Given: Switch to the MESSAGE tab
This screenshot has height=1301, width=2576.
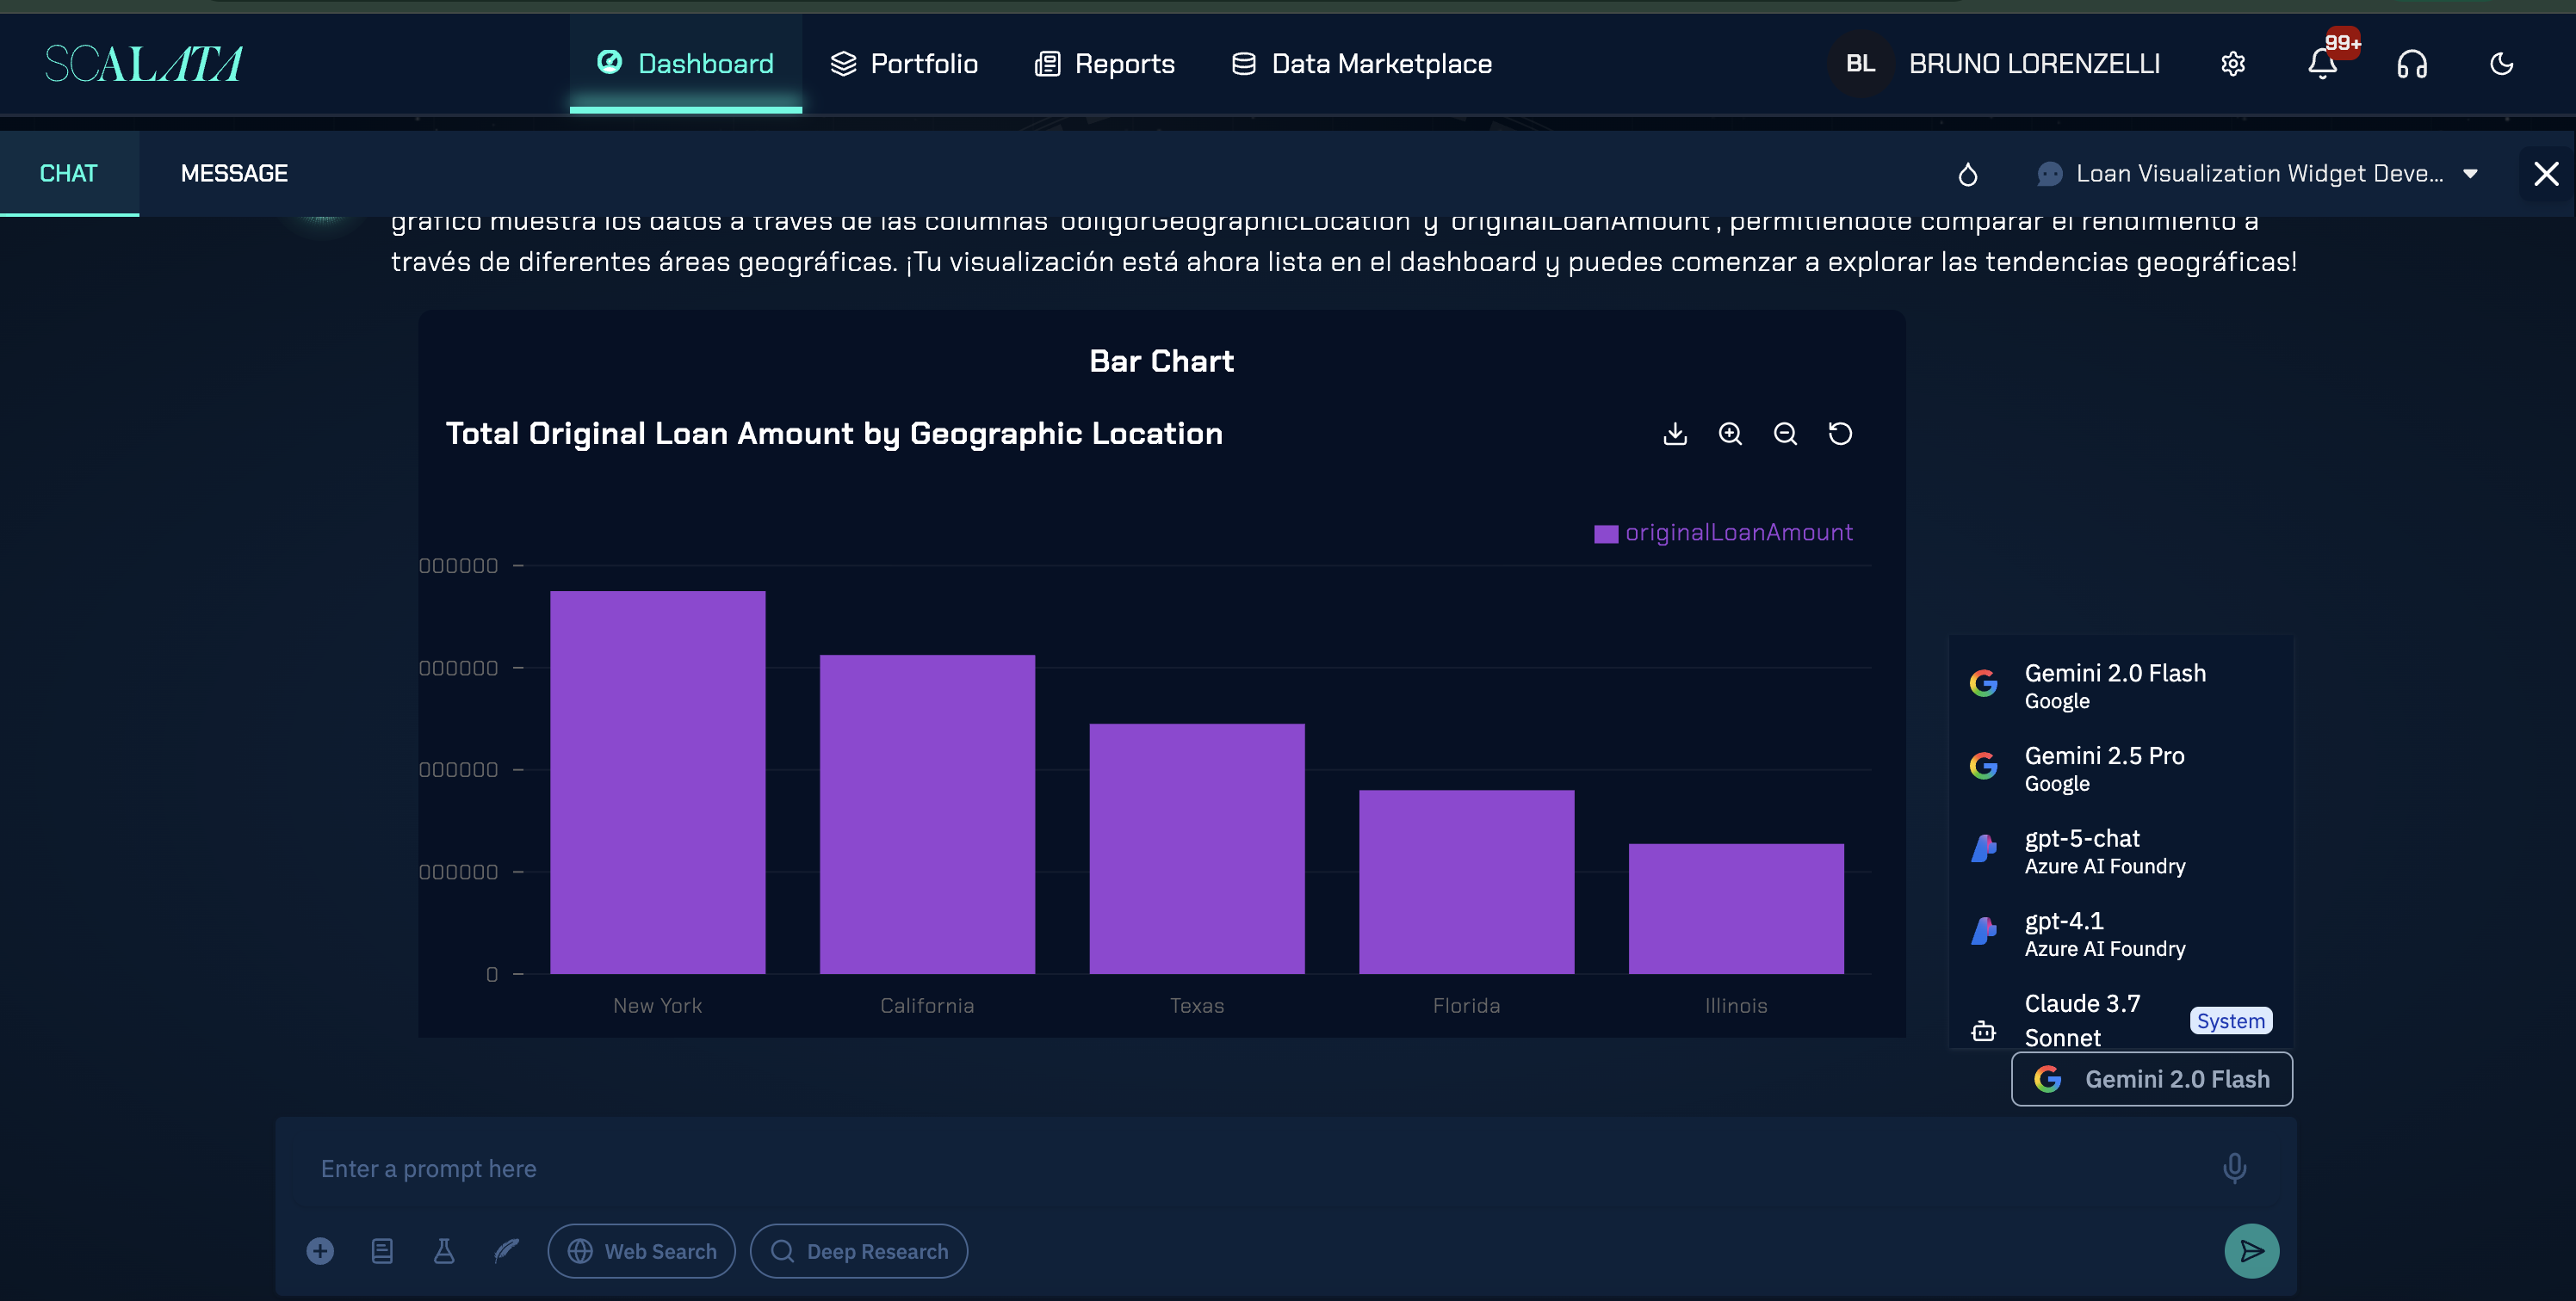Looking at the screenshot, I should tap(234, 174).
